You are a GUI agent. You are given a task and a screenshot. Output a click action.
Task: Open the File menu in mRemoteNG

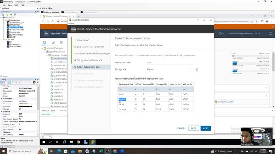[x=4, y=5]
